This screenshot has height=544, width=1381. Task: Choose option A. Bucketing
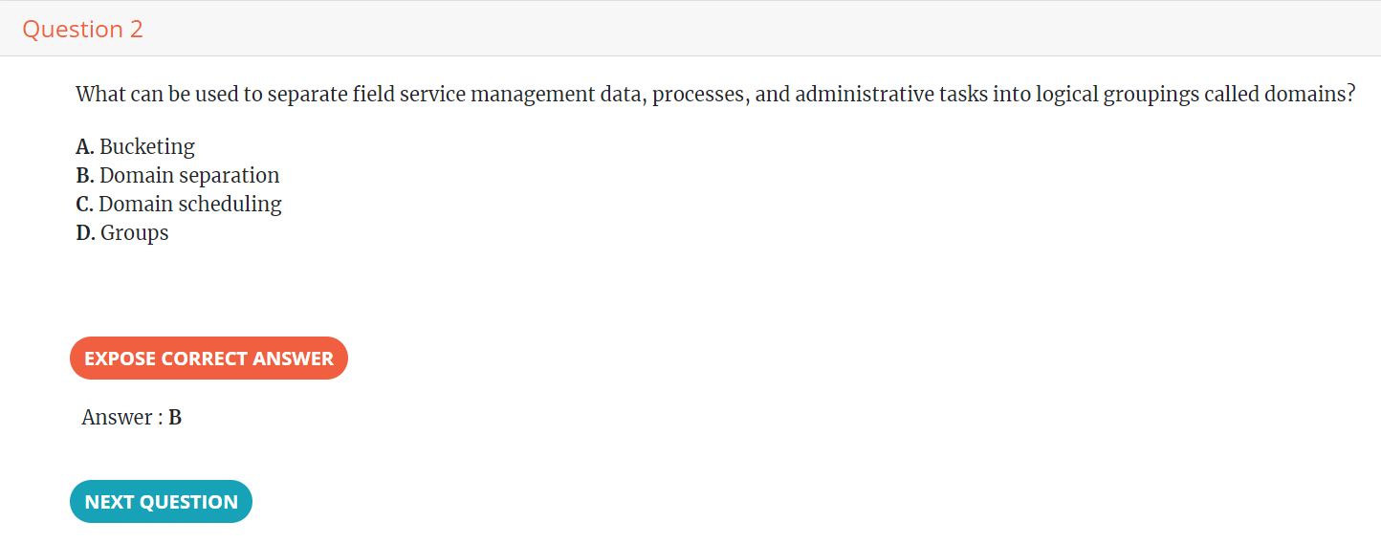(x=135, y=146)
